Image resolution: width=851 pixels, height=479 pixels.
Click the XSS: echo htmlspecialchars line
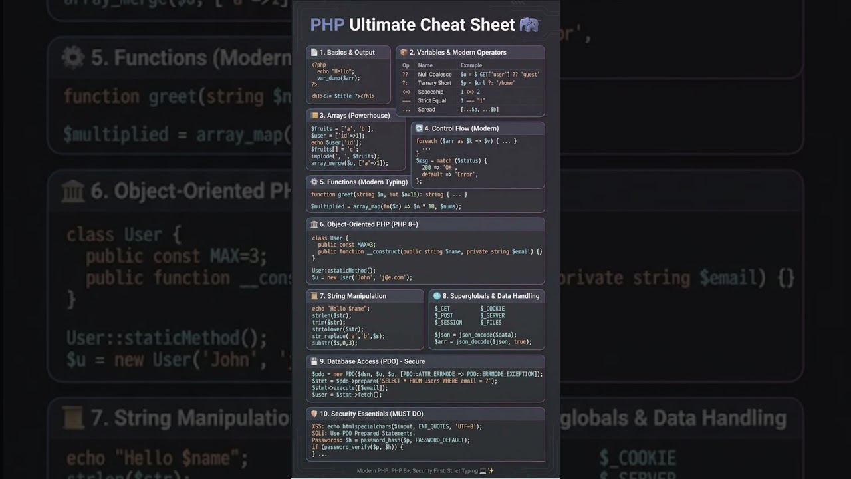click(x=397, y=426)
